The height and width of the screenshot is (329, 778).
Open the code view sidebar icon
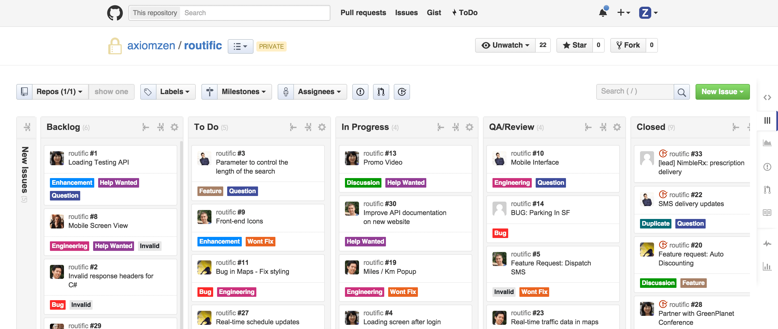[x=767, y=97]
